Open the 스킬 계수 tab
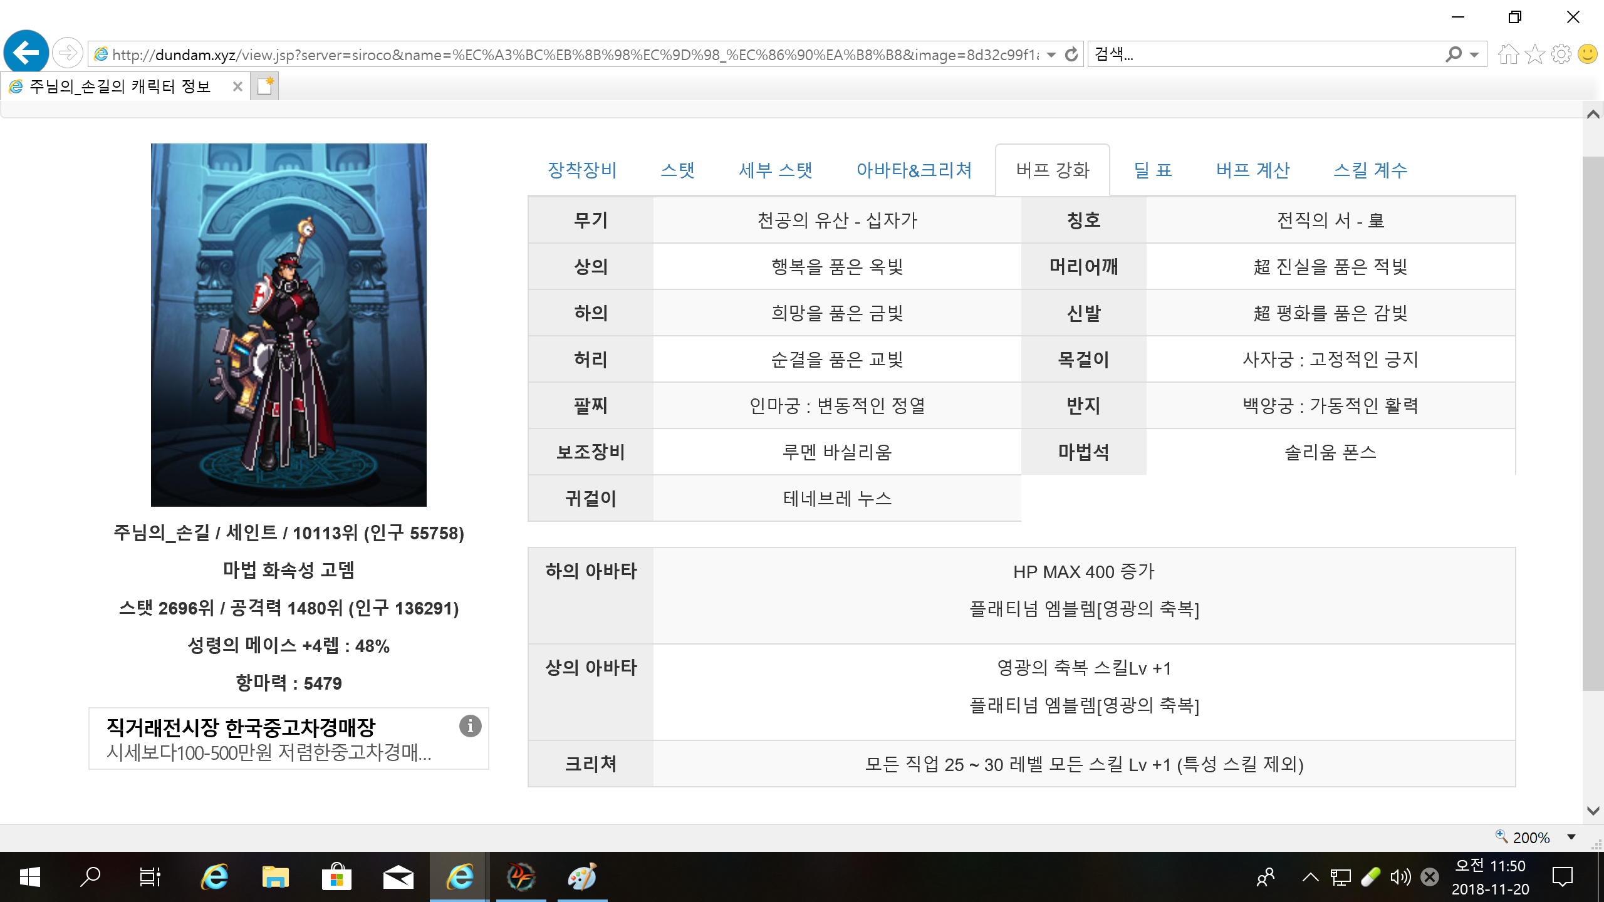Viewport: 1604px width, 902px height. pos(1370,170)
